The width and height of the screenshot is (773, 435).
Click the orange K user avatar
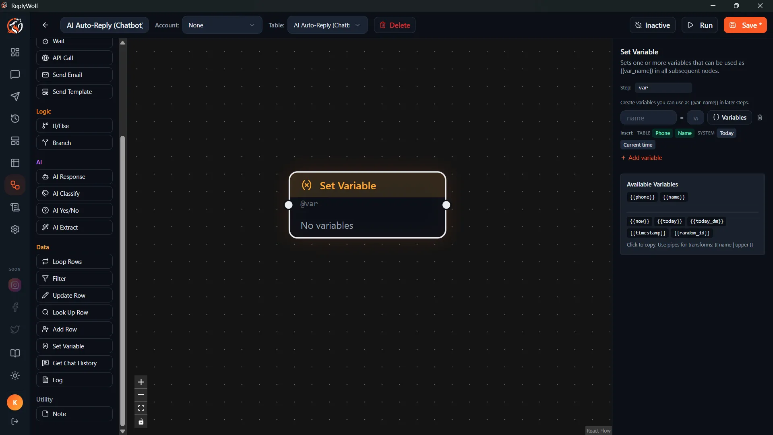15,402
